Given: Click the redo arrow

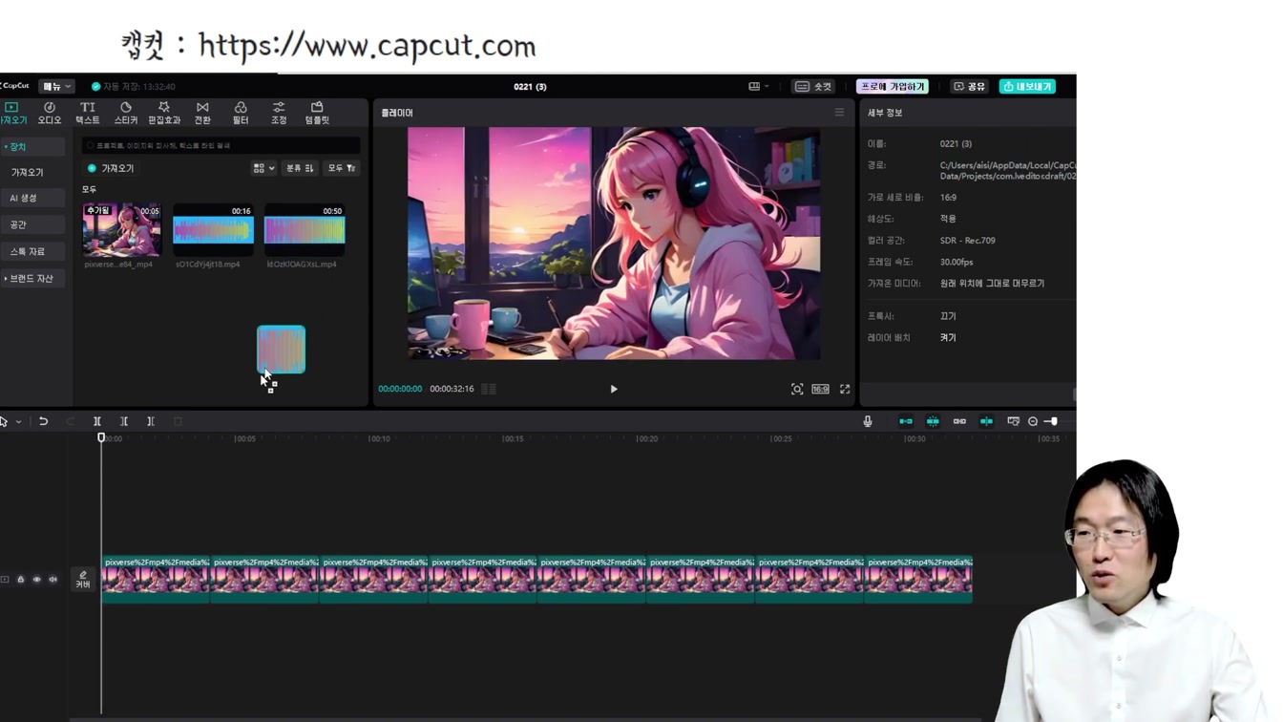Looking at the screenshot, I should [x=70, y=421].
